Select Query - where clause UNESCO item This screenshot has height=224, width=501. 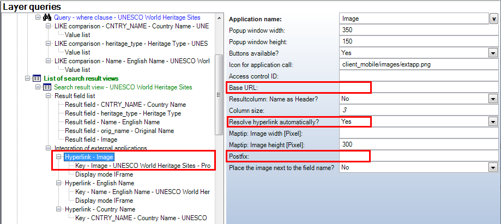point(127,17)
